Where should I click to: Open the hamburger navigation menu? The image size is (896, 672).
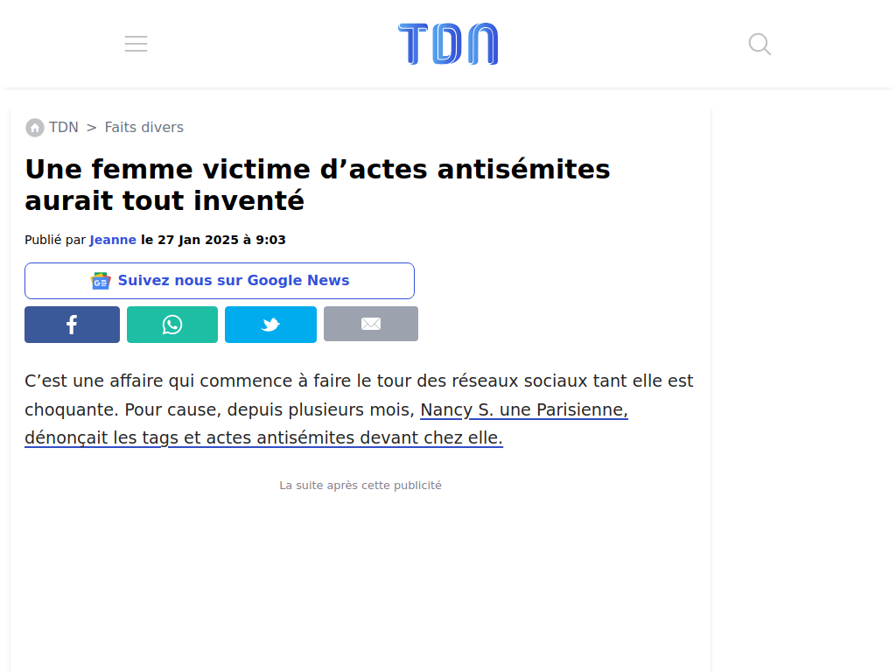click(x=136, y=44)
